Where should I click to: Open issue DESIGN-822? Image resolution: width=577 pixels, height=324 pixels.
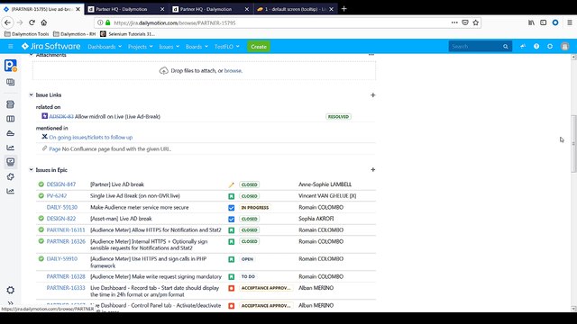pos(61,219)
